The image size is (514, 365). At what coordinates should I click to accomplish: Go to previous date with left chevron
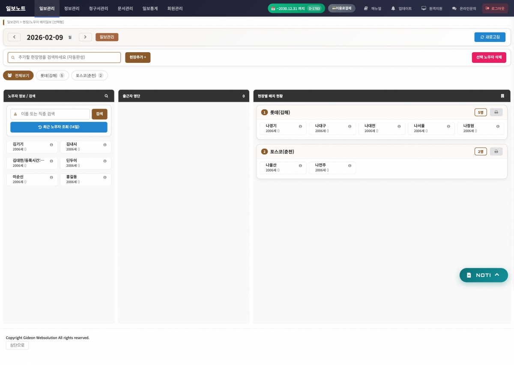[x=14, y=37]
